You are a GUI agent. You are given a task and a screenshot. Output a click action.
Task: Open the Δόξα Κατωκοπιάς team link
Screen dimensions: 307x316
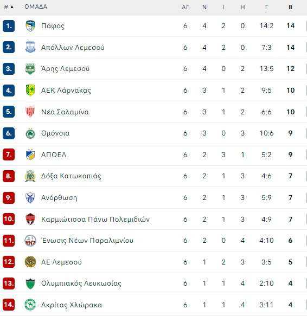[x=71, y=176]
